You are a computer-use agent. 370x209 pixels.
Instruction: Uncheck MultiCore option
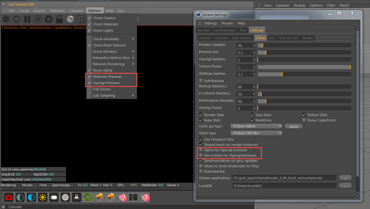coord(252,120)
